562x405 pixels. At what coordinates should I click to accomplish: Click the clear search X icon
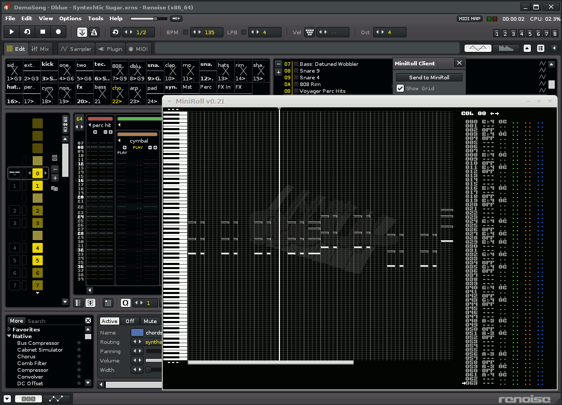pos(88,320)
